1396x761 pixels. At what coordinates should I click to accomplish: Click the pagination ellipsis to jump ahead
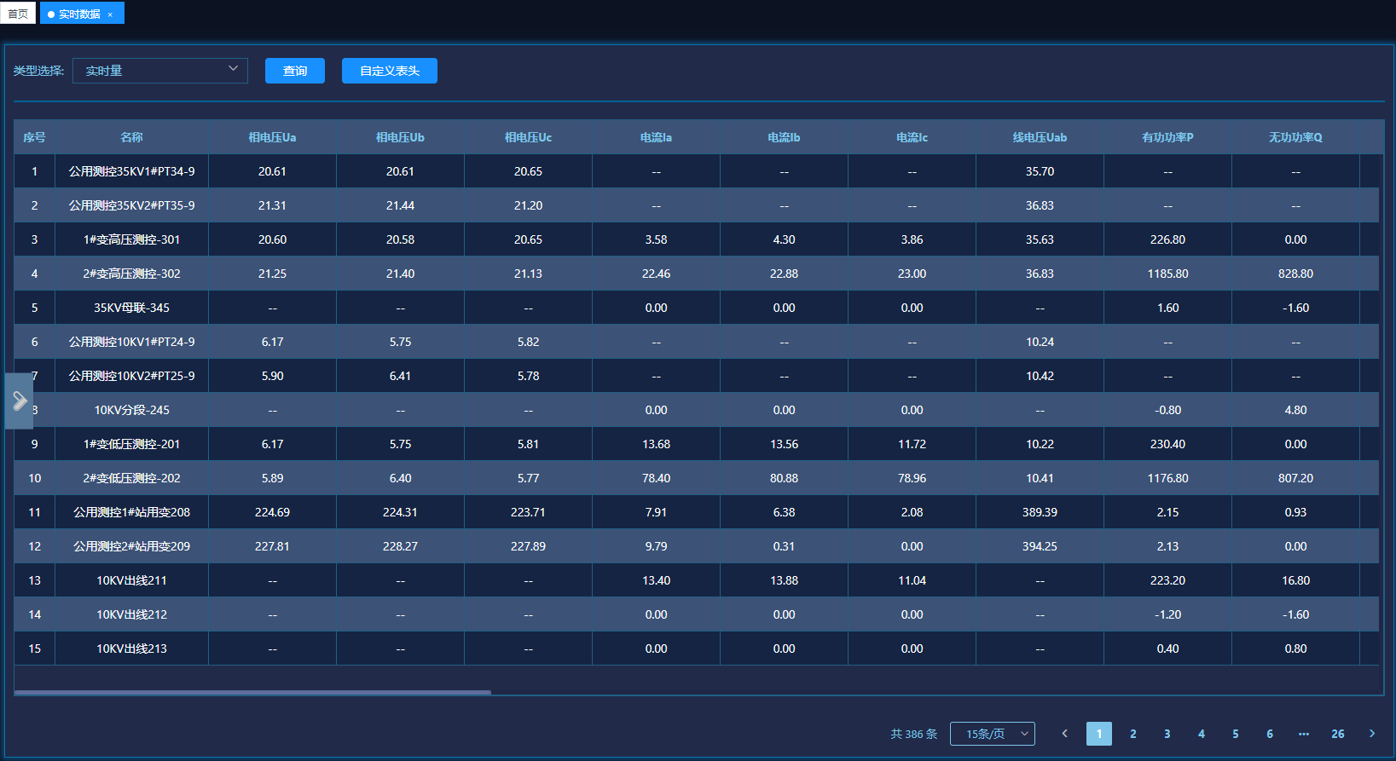[1303, 734]
